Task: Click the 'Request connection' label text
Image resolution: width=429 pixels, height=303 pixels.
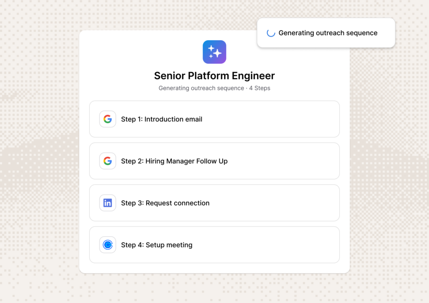Action: tap(177, 203)
